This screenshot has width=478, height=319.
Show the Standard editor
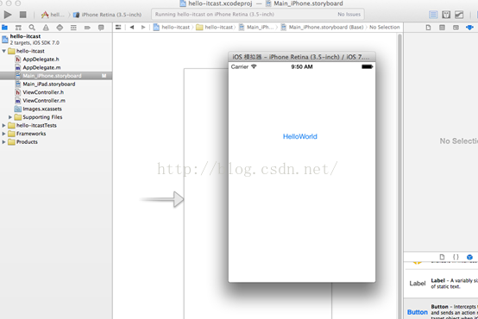433,15
